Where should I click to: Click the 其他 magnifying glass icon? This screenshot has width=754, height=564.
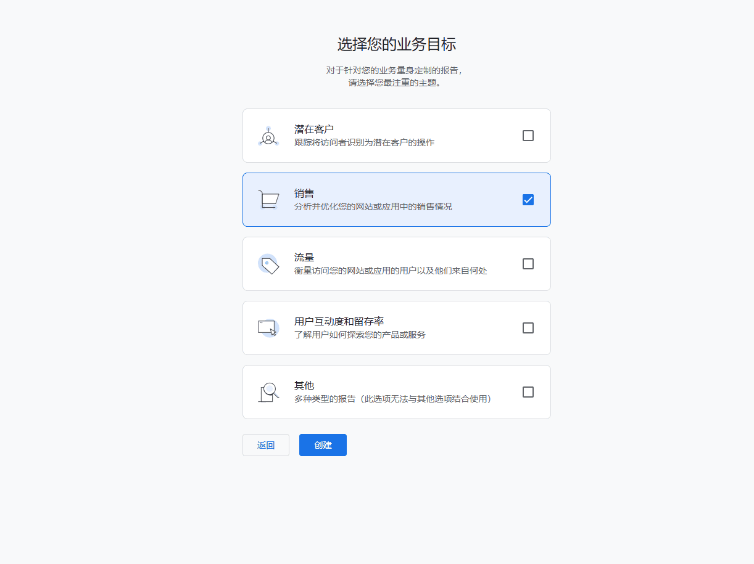268,392
